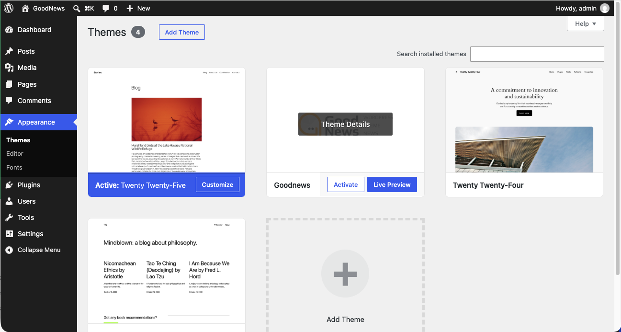Expand the Help dropdown tab
Screen dimensions: 621x332
pyautogui.click(x=586, y=23)
